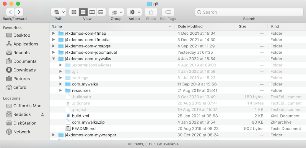Select the j4xdemos-com-mywalks folder icon

61,59
